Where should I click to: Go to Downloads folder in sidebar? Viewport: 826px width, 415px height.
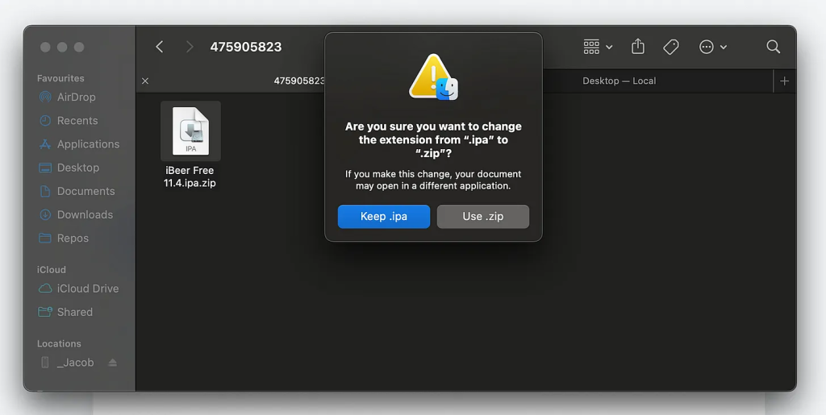tap(85, 214)
